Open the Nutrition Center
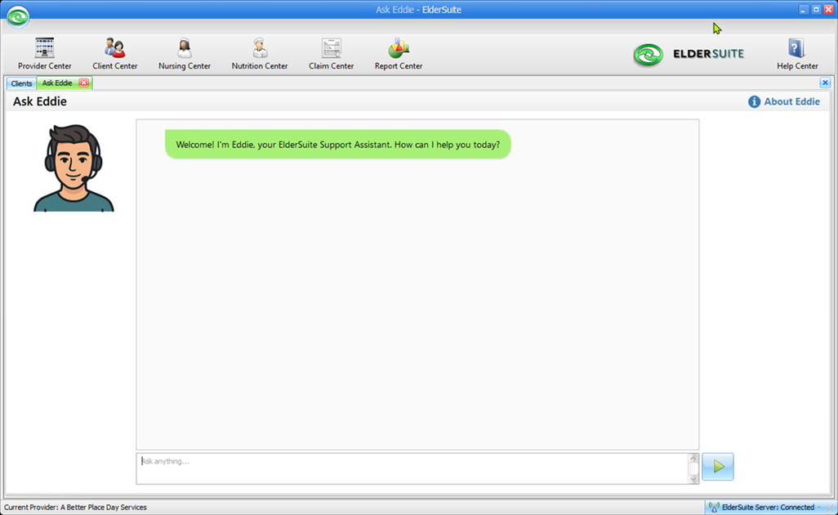Viewport: 838px width, 515px height. point(259,53)
